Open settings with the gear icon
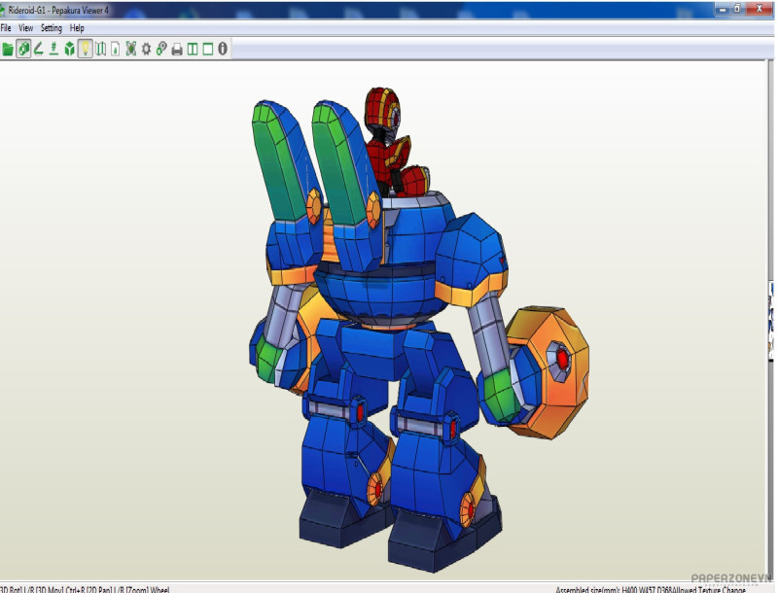This screenshot has width=778, height=593. pos(146,49)
